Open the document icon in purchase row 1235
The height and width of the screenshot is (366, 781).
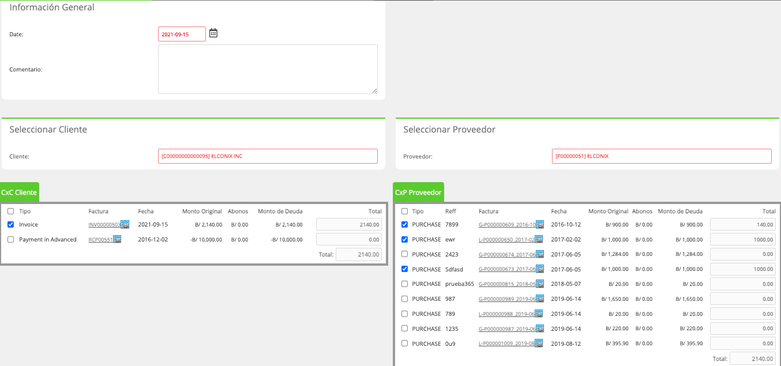(540, 329)
